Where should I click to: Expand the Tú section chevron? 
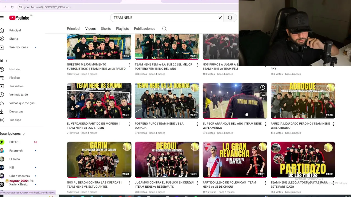tap(6, 61)
